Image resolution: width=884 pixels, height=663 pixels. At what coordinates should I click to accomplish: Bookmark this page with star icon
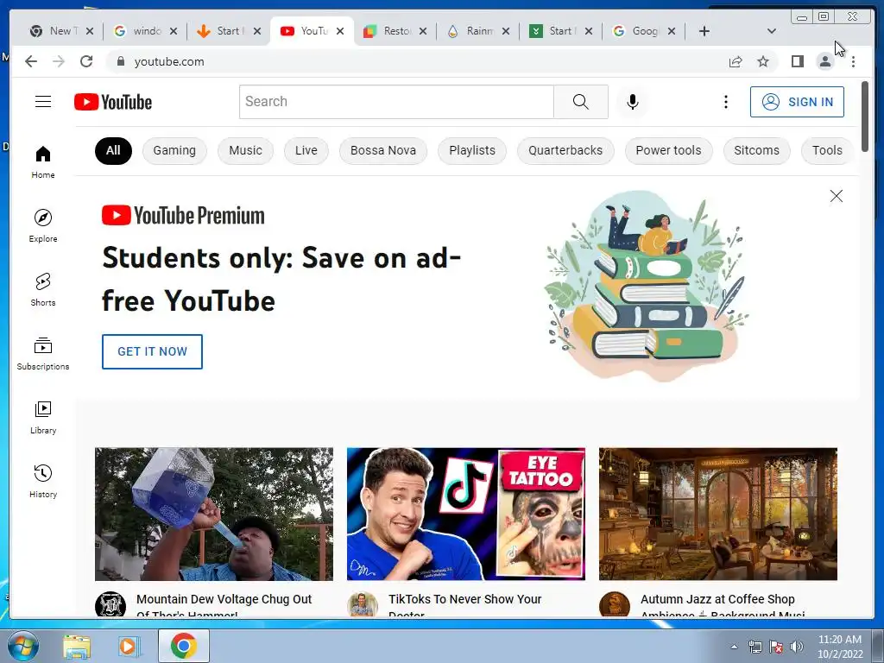763,61
